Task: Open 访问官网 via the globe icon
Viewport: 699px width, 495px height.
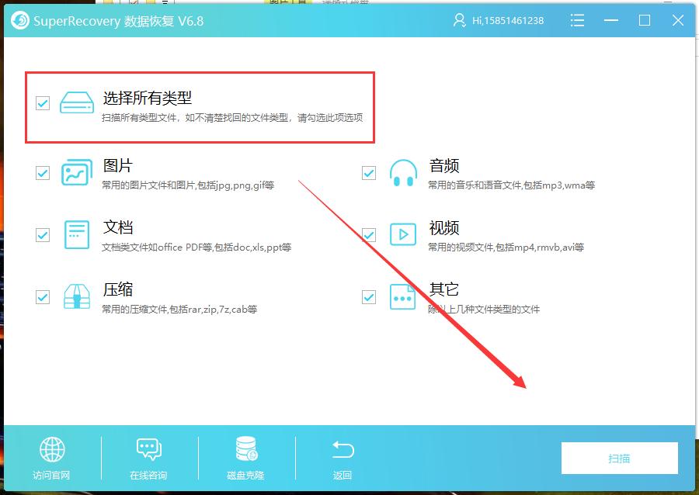Action: point(51,450)
